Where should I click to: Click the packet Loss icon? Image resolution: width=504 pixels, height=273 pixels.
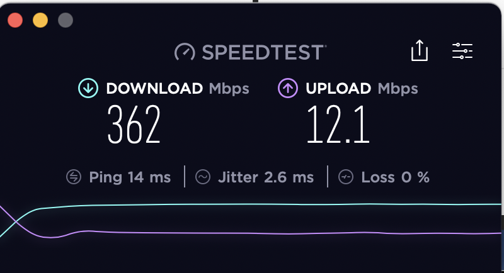(346, 177)
